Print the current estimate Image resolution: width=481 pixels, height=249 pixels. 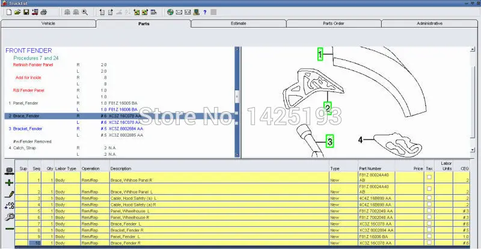[x=43, y=12]
